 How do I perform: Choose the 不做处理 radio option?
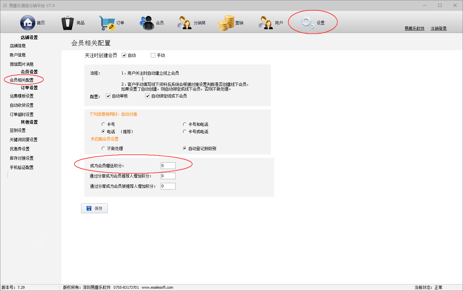click(x=103, y=148)
